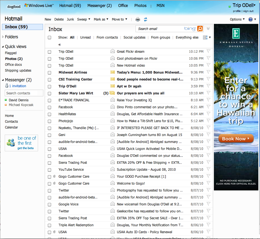The image size is (260, 239).
Task: Open the blue help question mark icon
Action: pos(250,19)
